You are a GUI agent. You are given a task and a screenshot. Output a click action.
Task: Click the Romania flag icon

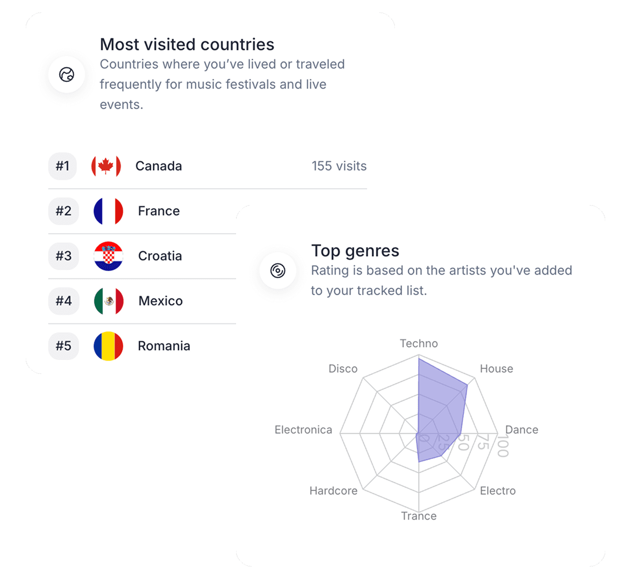click(x=108, y=346)
